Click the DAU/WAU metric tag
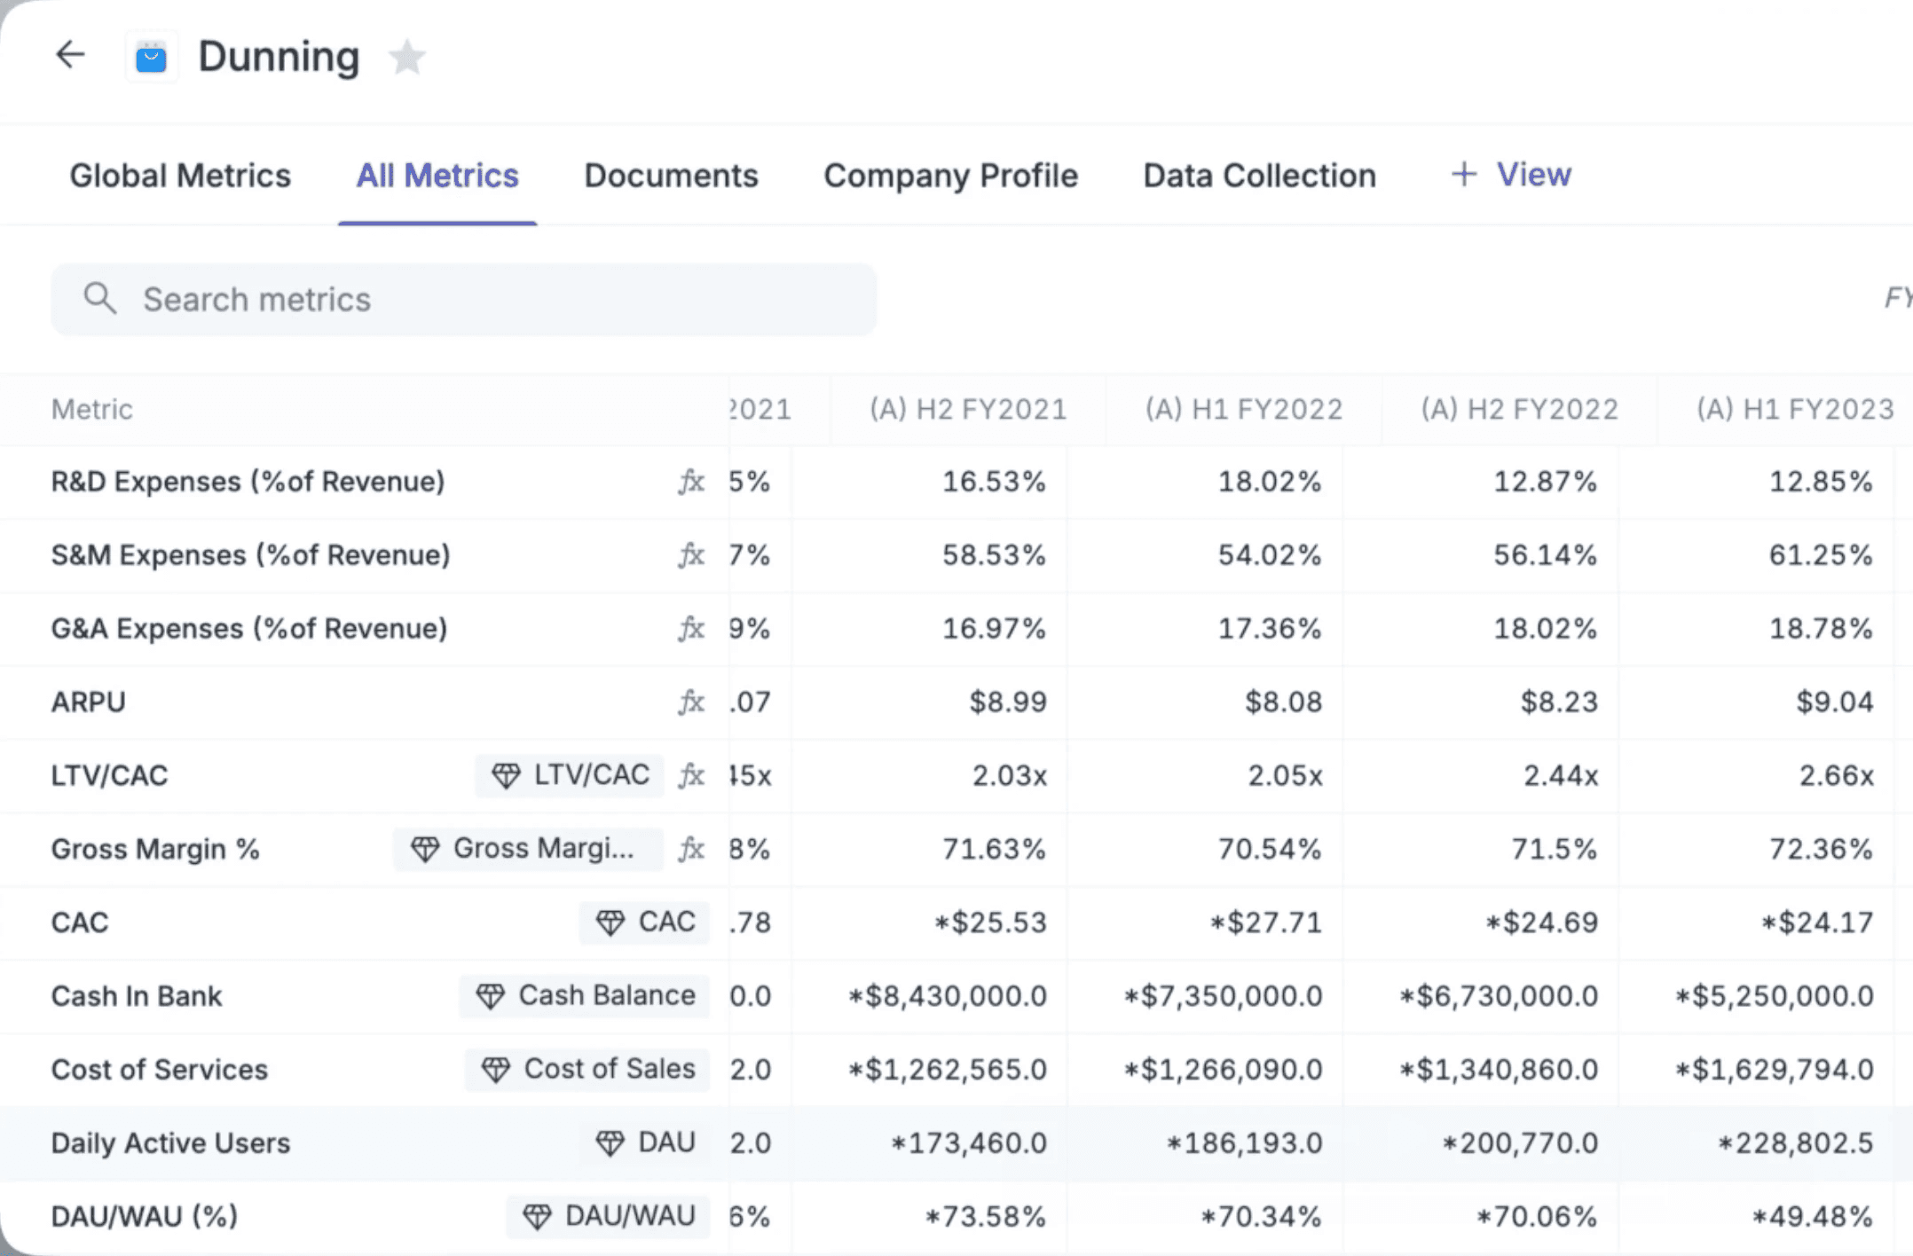Viewport: 1913px width, 1256px height. (609, 1215)
